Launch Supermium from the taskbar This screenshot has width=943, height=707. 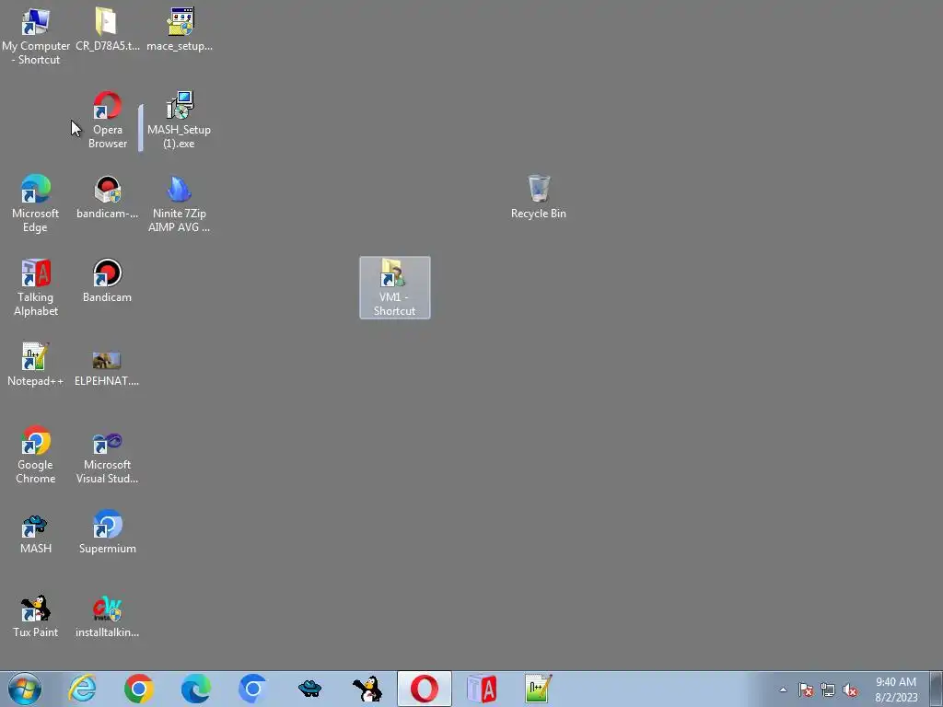pyautogui.click(x=252, y=689)
